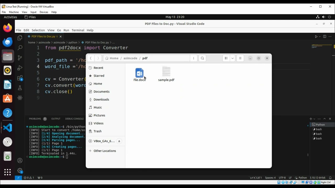Open Downloads in Files sidebar
Viewport: 335px width, 188px height.
pyautogui.click(x=105, y=99)
